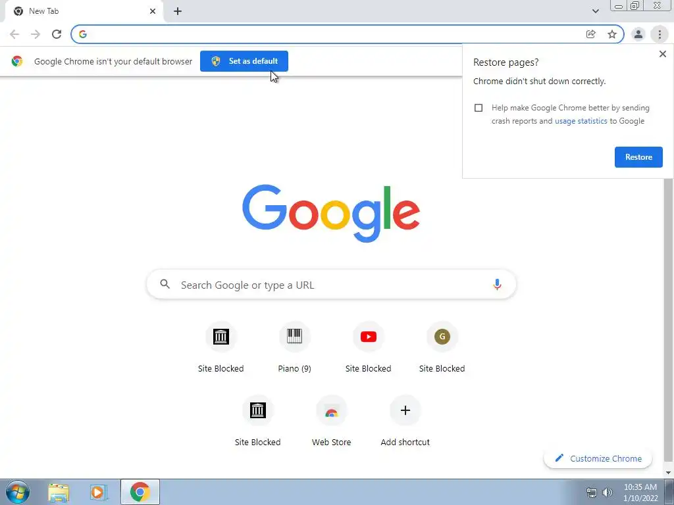Click the Chrome taskbar icon
Screen dimensions: 674x505
140,492
